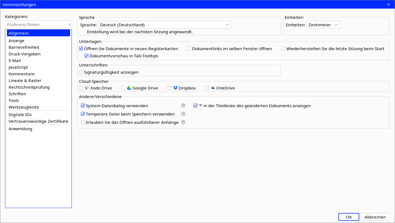Click the Xodo Drive icon
The image size is (395, 223).
[x=87, y=88]
